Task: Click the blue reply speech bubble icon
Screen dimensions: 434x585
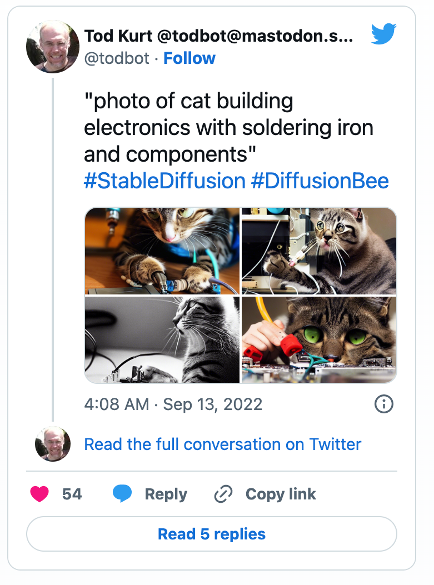Action: point(122,493)
